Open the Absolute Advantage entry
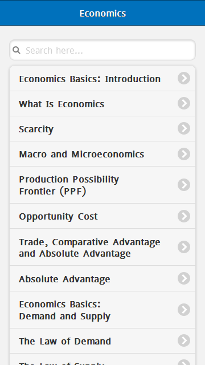 [102, 278]
